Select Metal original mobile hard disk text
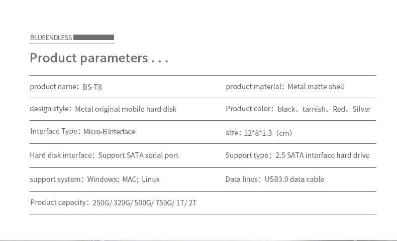The width and height of the screenshot is (397, 241). click(126, 109)
